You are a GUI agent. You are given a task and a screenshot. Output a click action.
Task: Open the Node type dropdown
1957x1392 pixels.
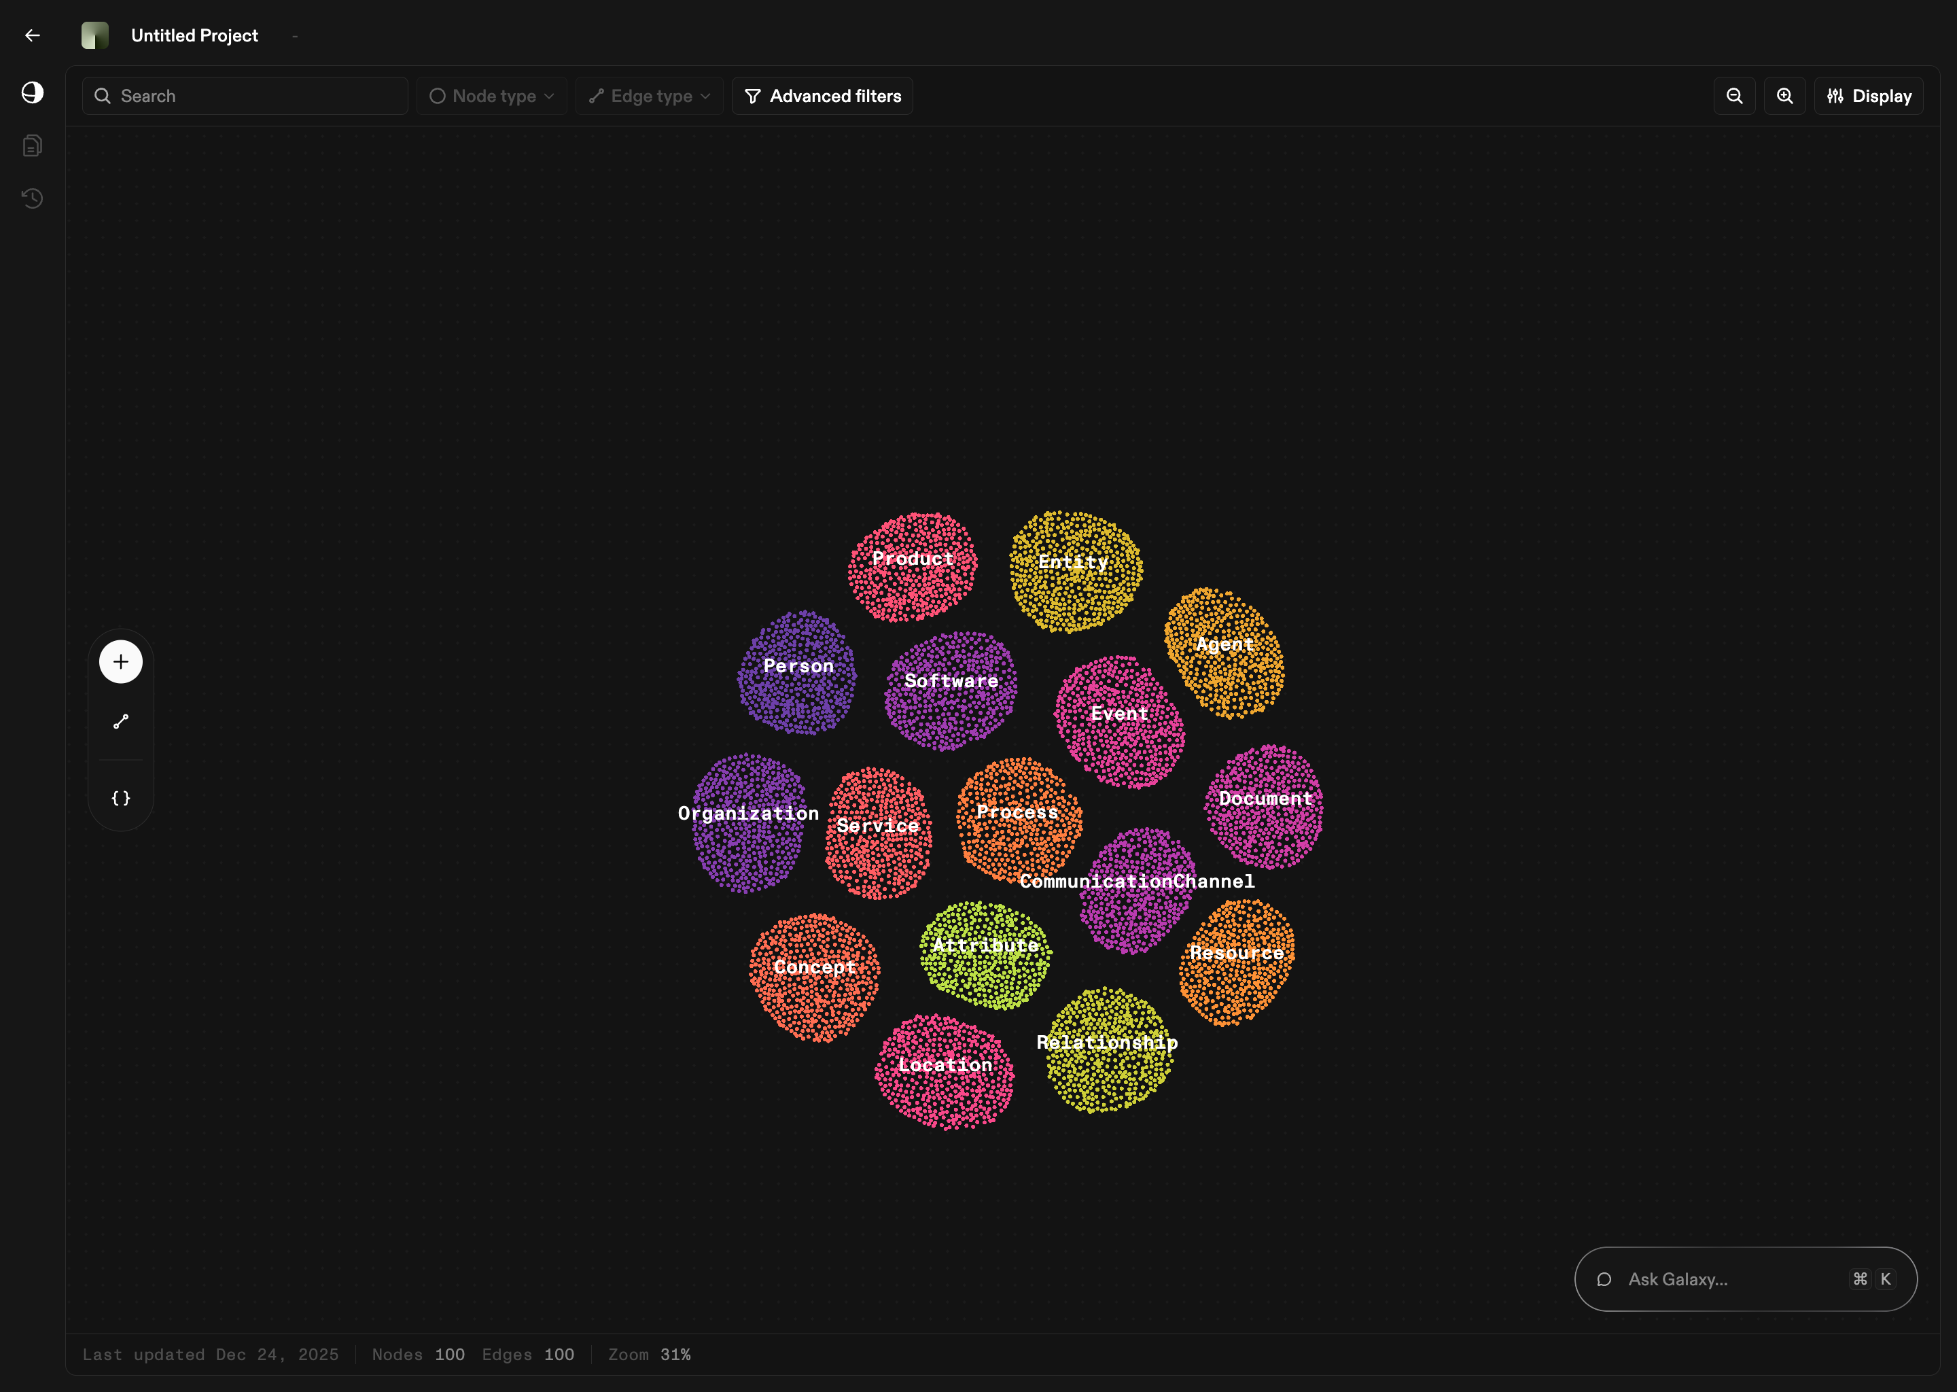tap(491, 95)
